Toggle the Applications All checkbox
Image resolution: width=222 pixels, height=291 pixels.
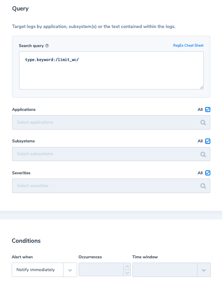tap(208, 109)
